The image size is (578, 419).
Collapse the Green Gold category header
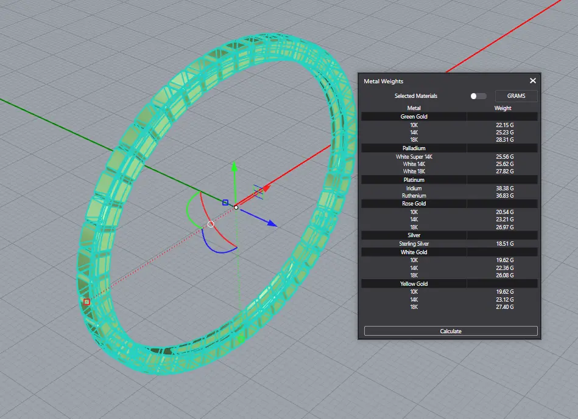click(414, 116)
